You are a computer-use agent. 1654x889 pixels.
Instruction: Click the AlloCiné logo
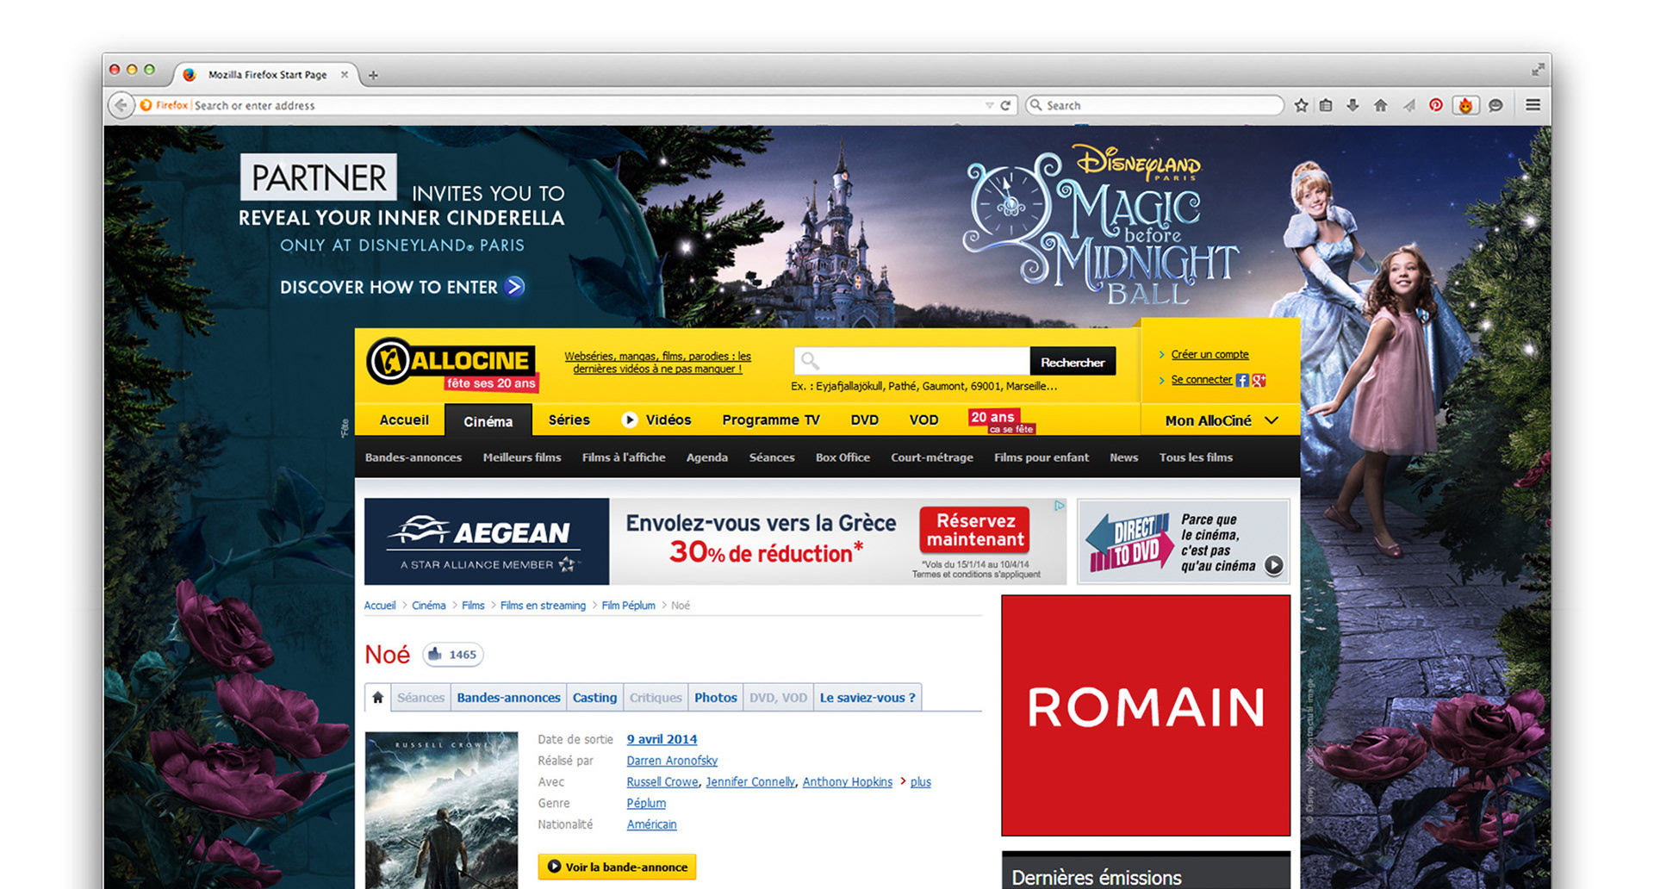coord(452,364)
